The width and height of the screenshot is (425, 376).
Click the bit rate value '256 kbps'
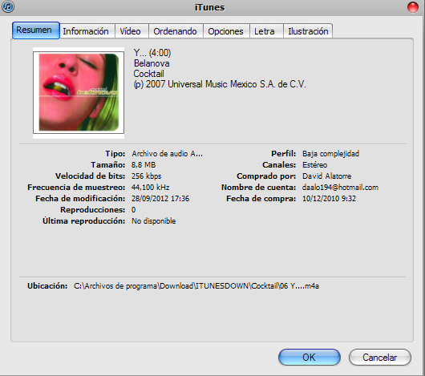pos(147,176)
